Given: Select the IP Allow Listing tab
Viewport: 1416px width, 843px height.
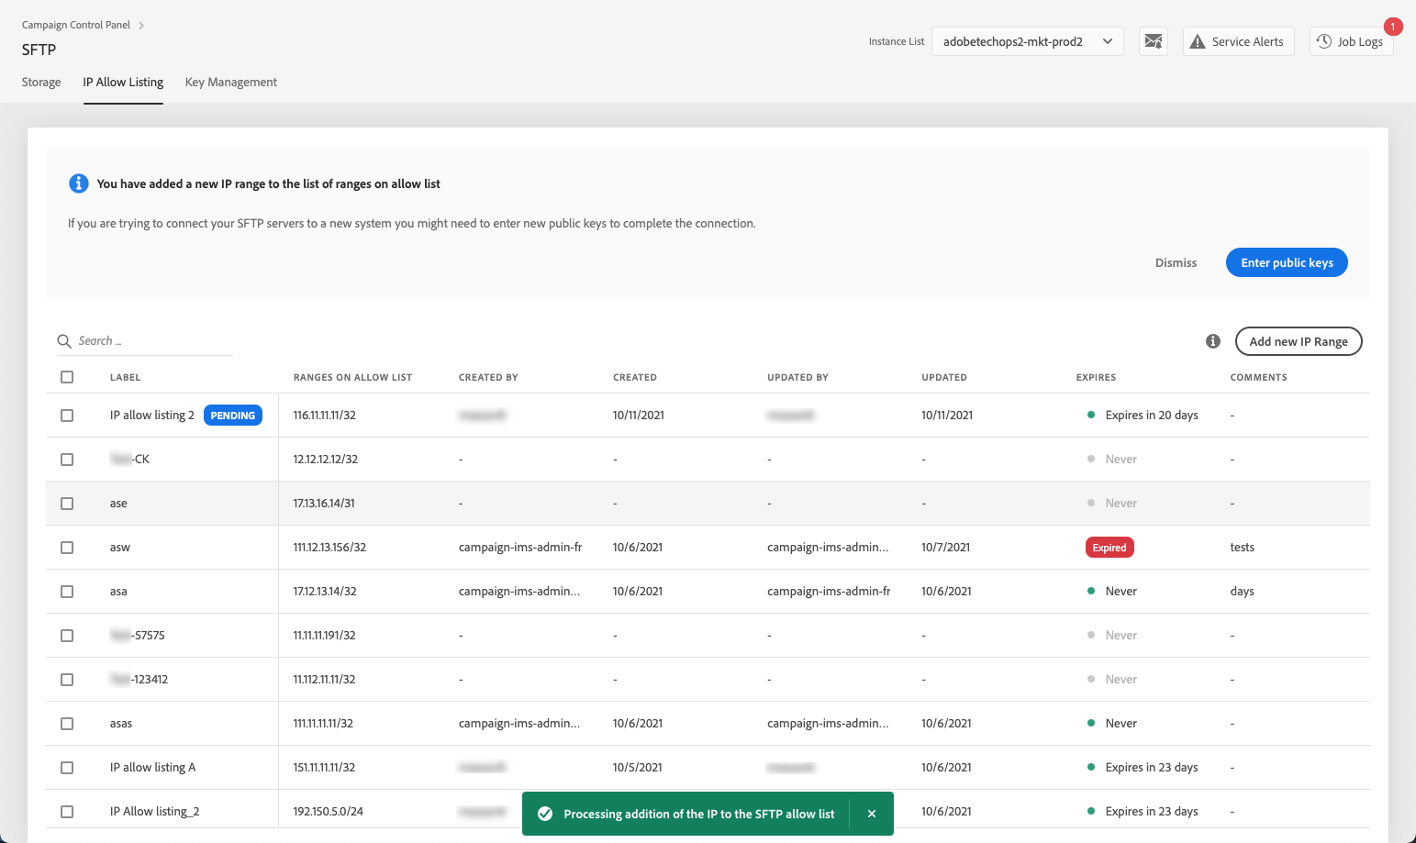Looking at the screenshot, I should [123, 82].
